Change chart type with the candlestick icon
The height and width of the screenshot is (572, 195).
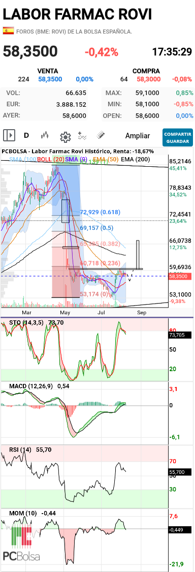[45, 136]
